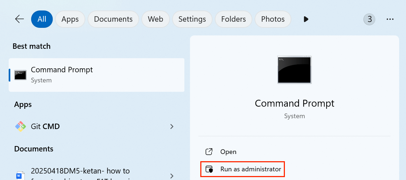Choose Run as administrator
Screen dimensions: 406x180
243,169
